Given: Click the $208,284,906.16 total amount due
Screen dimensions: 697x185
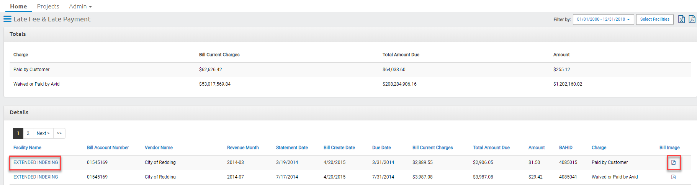Looking at the screenshot, I should point(399,84).
